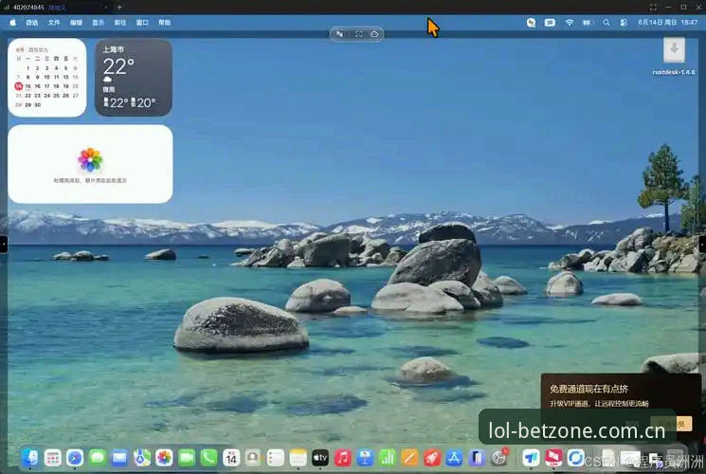
Task: Open the green Phone app in the Dock
Action: point(208,458)
